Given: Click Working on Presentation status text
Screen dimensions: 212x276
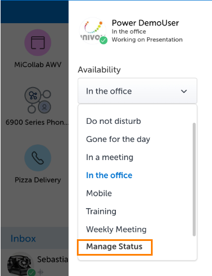Looking at the screenshot, I should coord(147,40).
